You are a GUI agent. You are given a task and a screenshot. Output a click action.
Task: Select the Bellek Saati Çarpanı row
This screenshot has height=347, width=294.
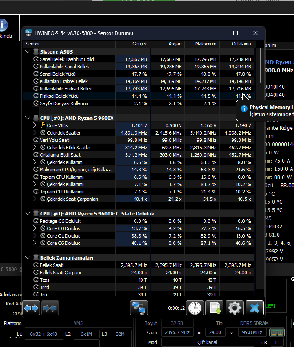click(139, 273)
